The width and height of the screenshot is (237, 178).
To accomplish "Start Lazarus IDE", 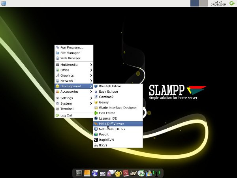I will [118, 118].
